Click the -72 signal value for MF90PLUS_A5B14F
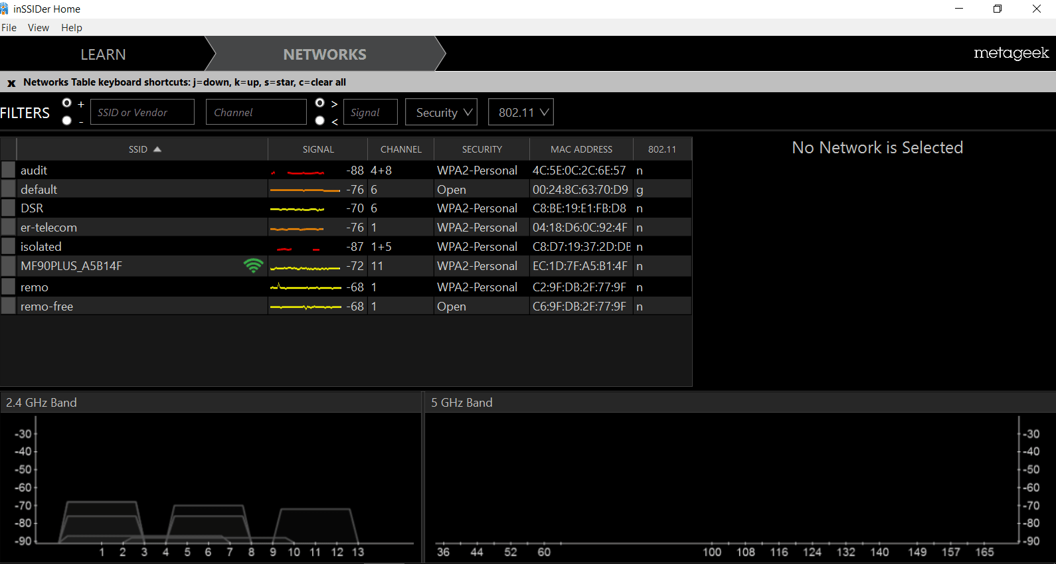This screenshot has width=1056, height=564. coord(355,266)
